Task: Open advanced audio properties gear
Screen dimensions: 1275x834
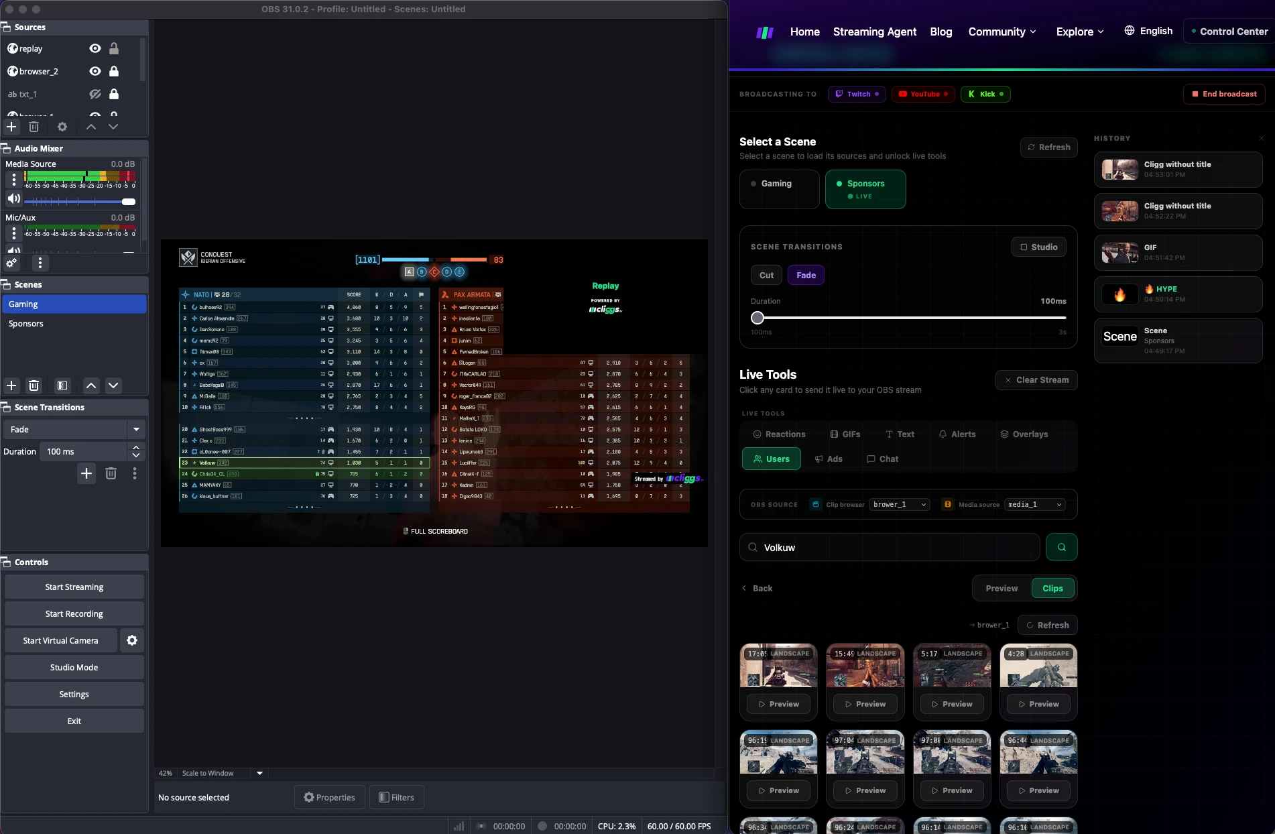Action: (11, 263)
